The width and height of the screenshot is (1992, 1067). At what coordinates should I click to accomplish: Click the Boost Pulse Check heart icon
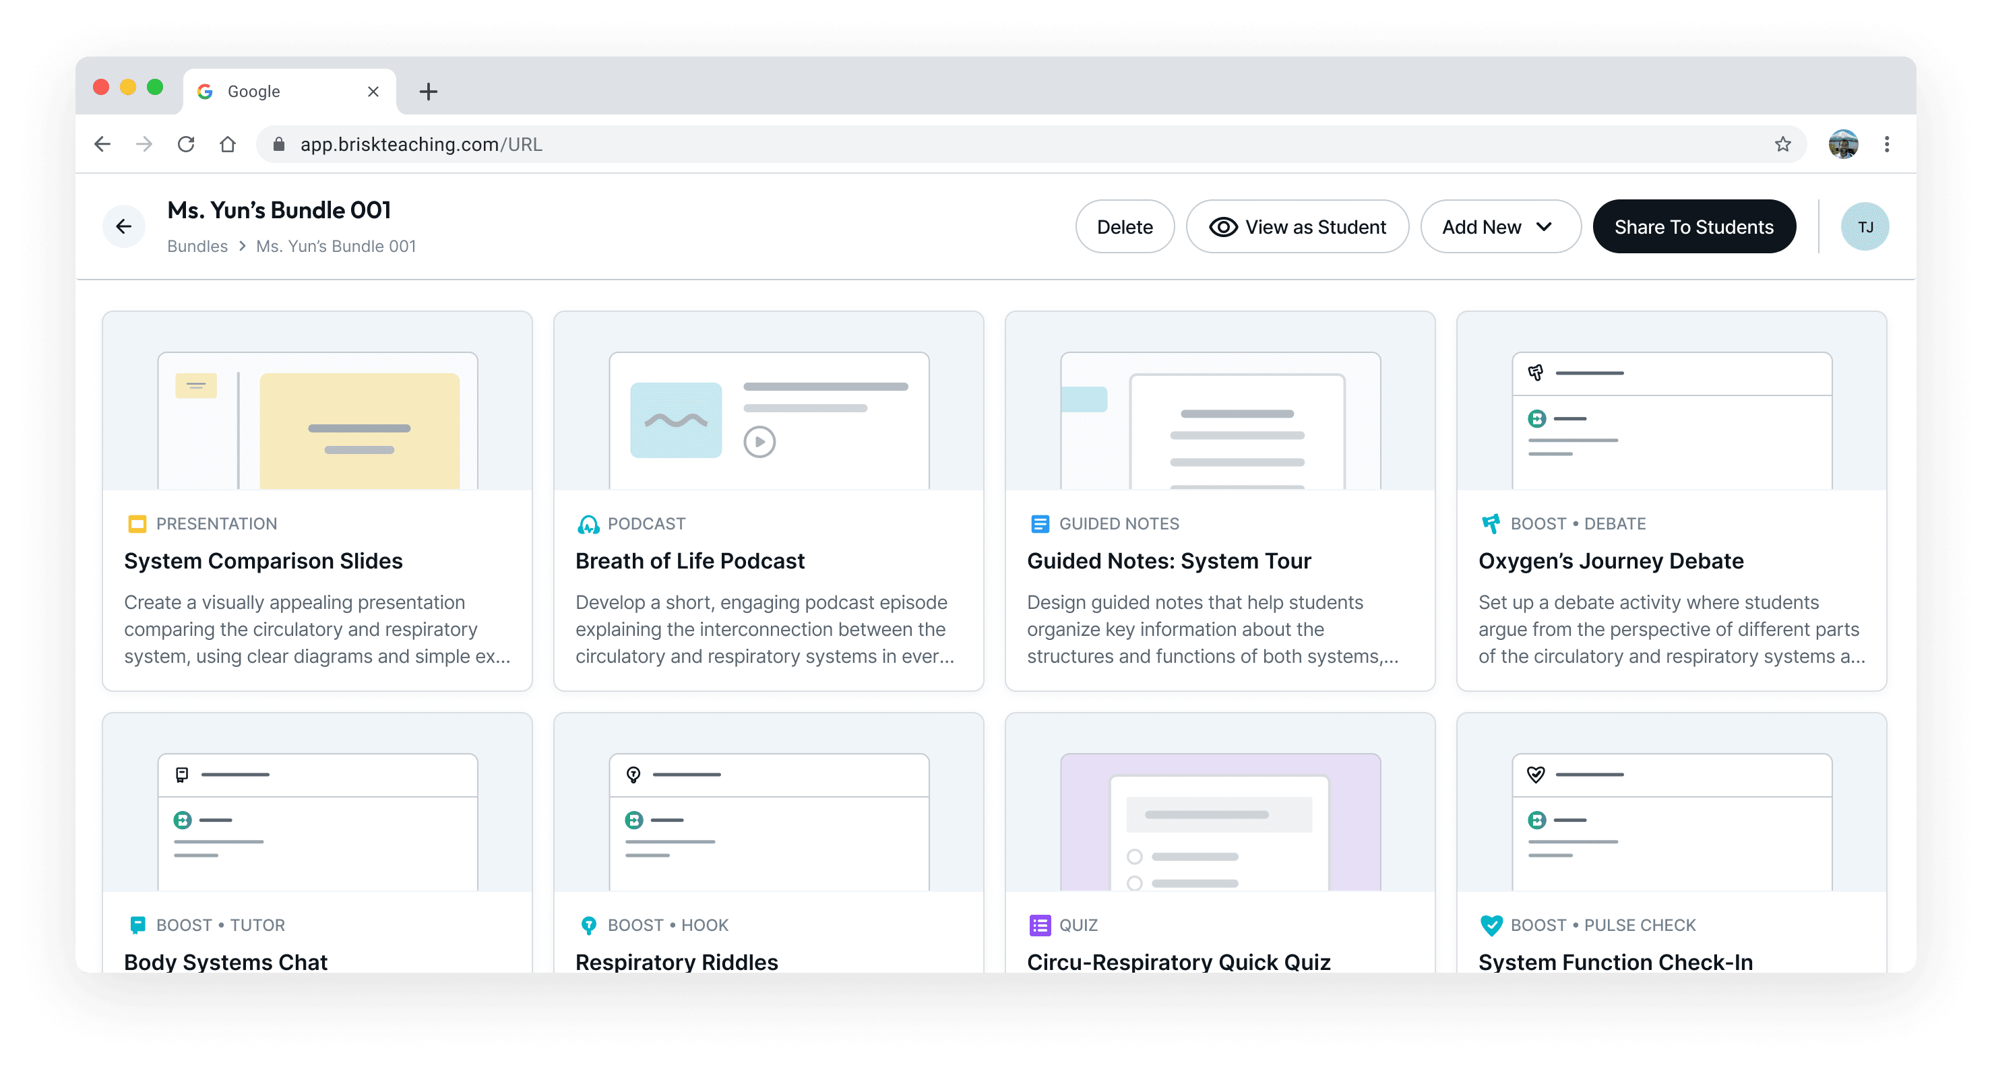pos(1491,926)
